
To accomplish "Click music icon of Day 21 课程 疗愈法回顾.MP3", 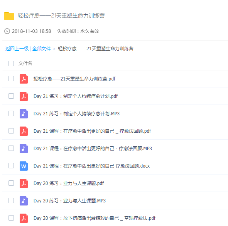I will pos(24,149).
